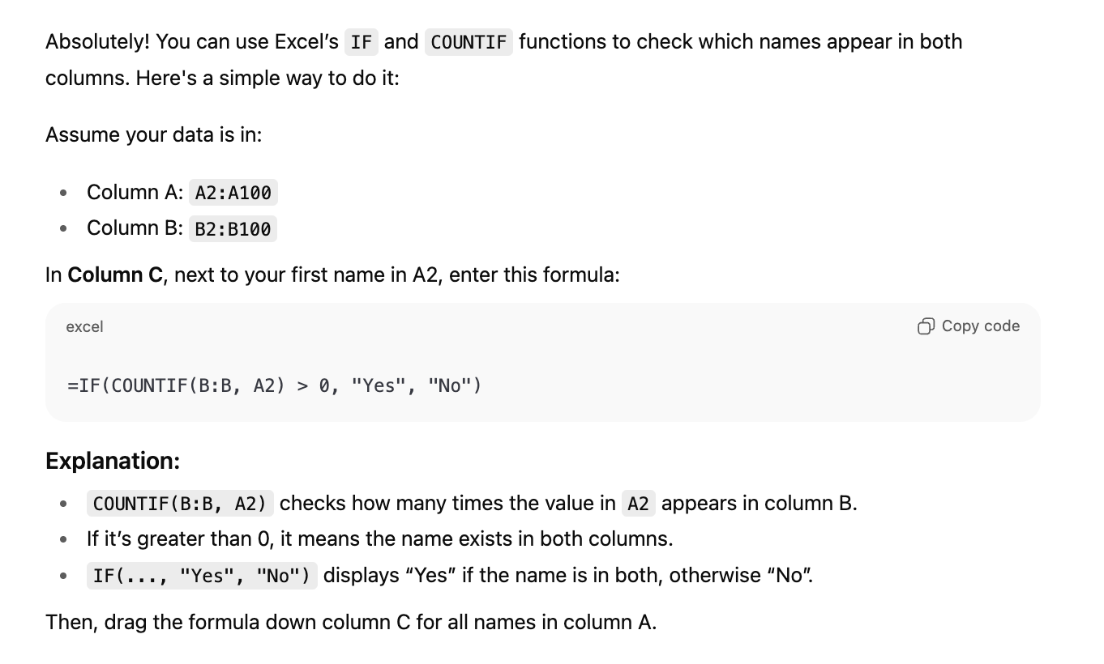Click the "Then, drag the formula down" sentence

(x=351, y=623)
